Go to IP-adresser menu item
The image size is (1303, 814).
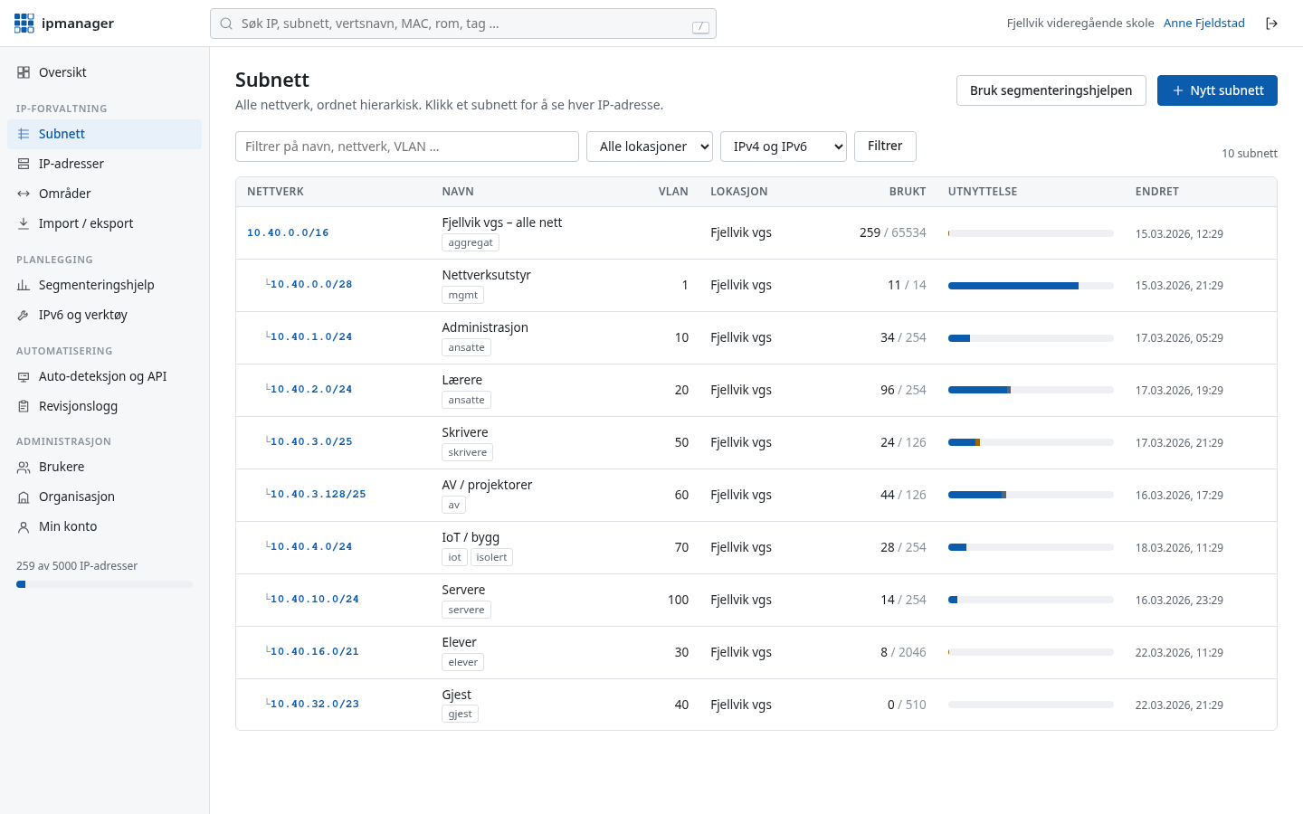click(x=104, y=164)
